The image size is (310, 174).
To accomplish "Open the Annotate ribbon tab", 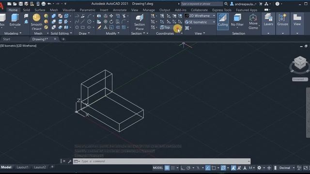I will point(120,10).
